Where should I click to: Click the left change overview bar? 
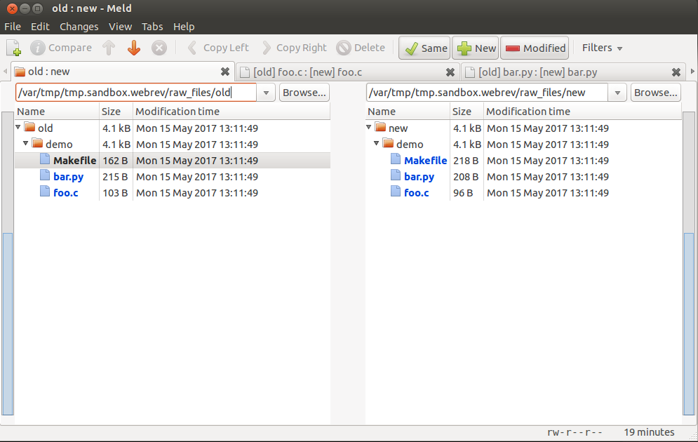8,264
